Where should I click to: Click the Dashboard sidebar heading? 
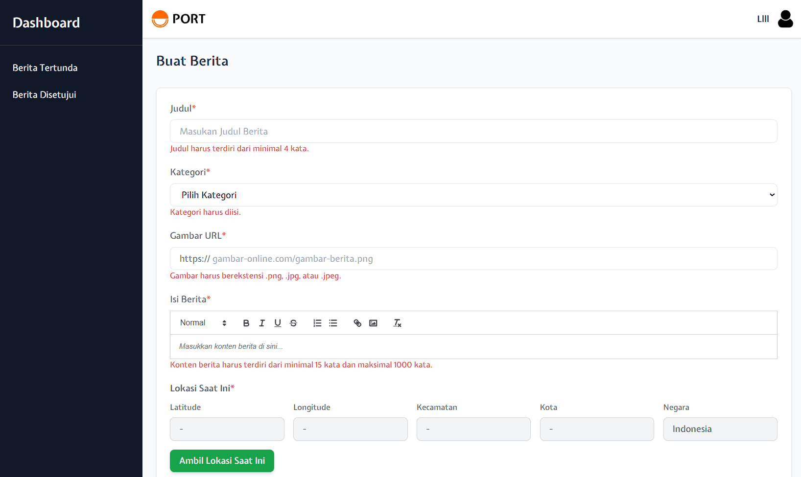[x=46, y=23]
